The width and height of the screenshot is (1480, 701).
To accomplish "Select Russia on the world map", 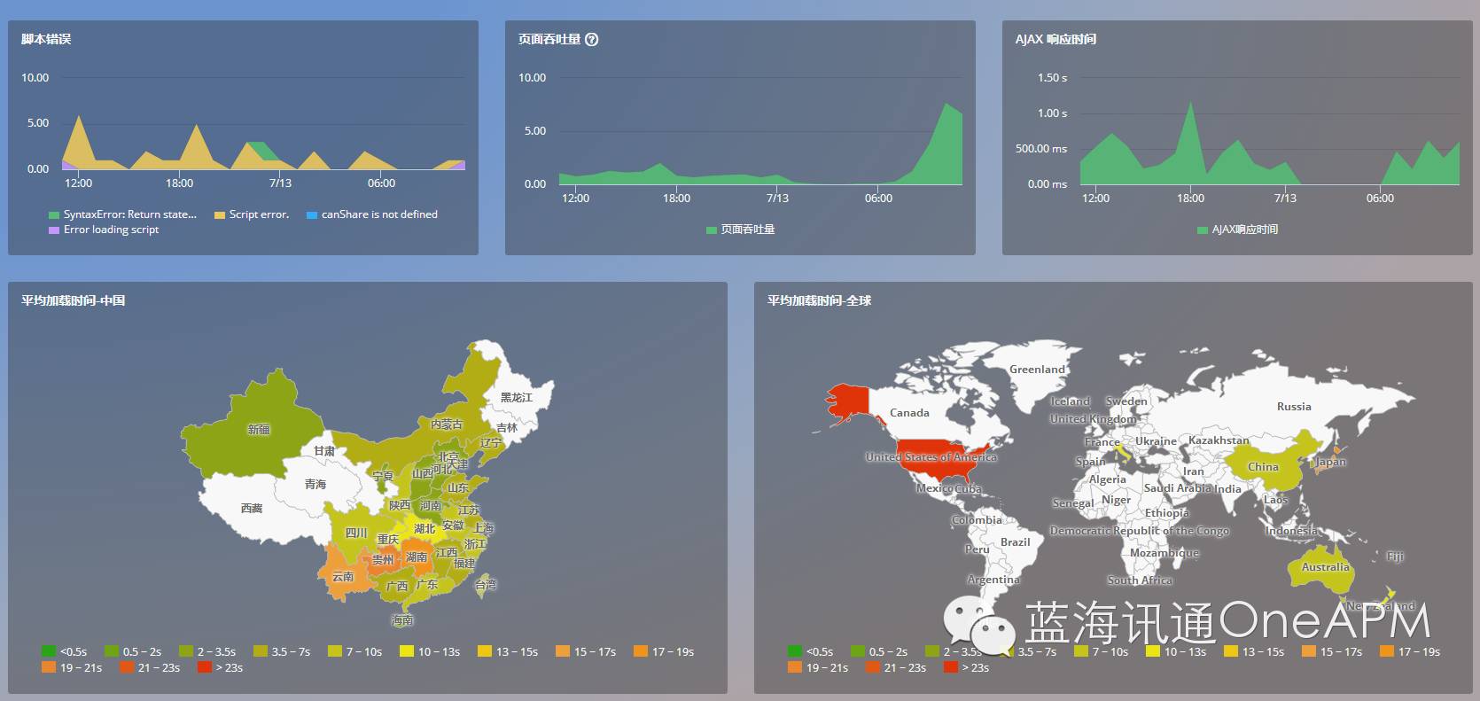I will [1293, 406].
